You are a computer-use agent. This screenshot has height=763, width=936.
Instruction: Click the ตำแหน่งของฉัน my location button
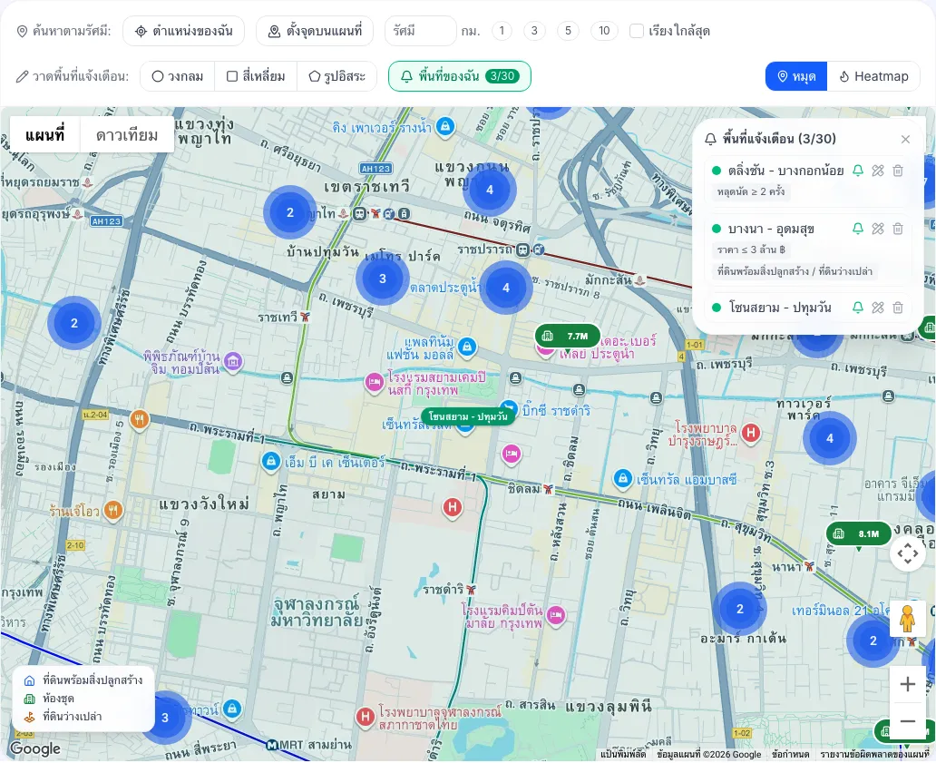tap(184, 31)
